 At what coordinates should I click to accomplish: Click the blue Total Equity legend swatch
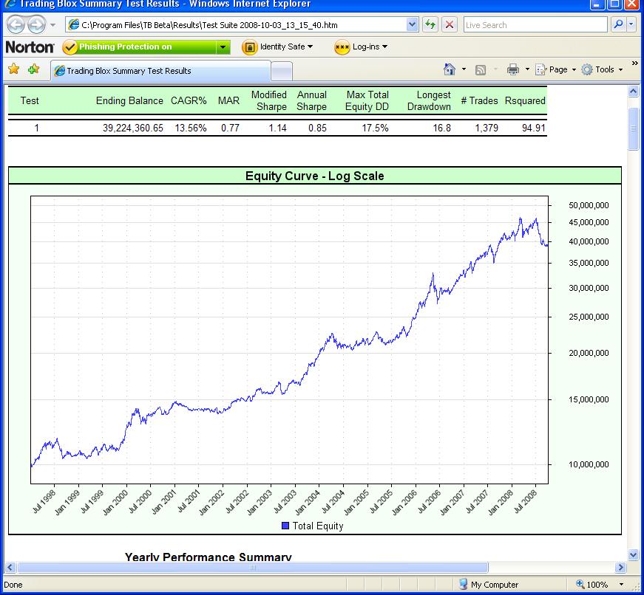point(285,526)
